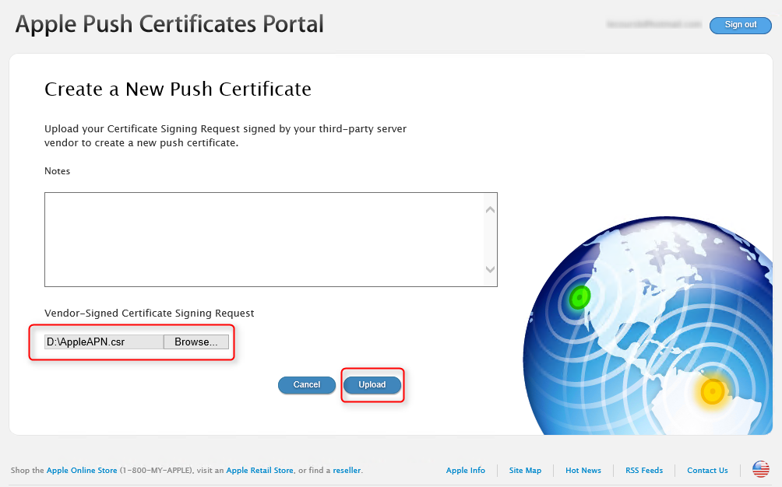Click the Apple Push Certificates Portal title

(170, 24)
